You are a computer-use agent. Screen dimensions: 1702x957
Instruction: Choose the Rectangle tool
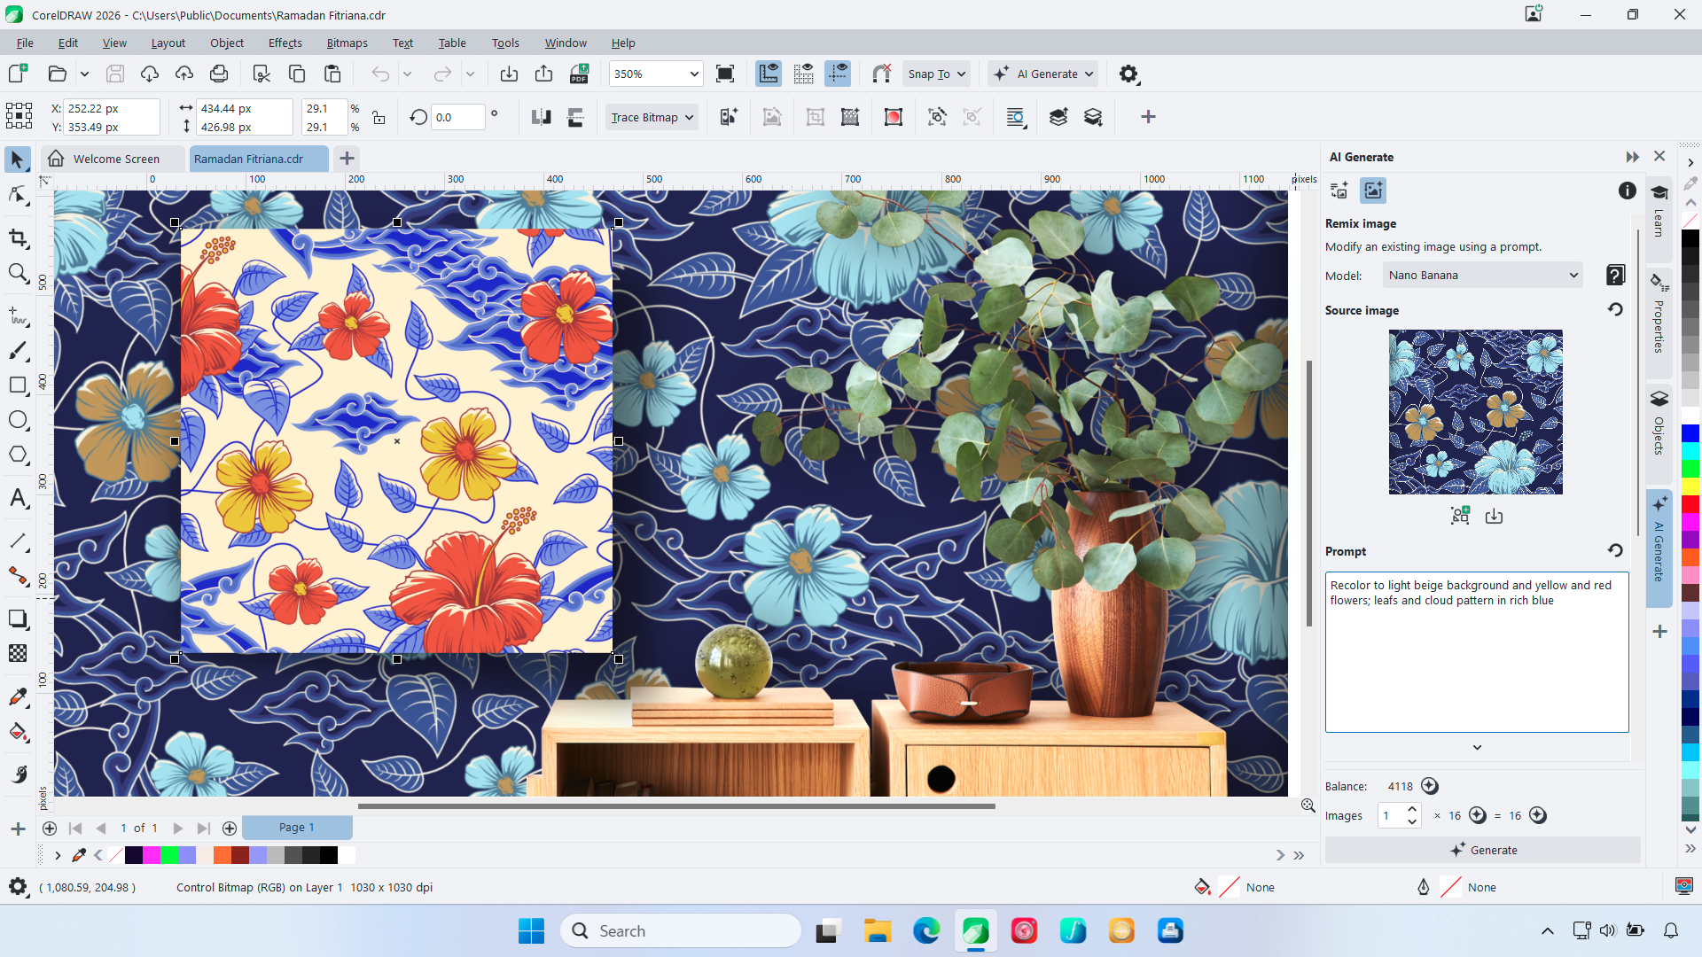point(18,385)
